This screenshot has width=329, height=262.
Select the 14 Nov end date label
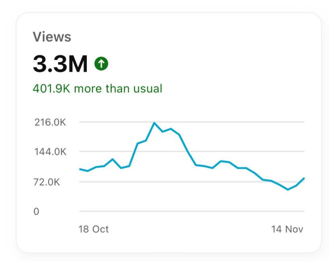[x=287, y=229]
